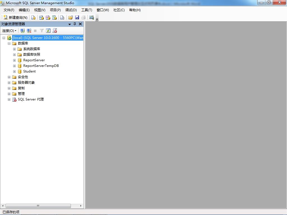This screenshot has height=215, width=287.
Task: Expand the ReportServer database node
Action: [x=14, y=60]
